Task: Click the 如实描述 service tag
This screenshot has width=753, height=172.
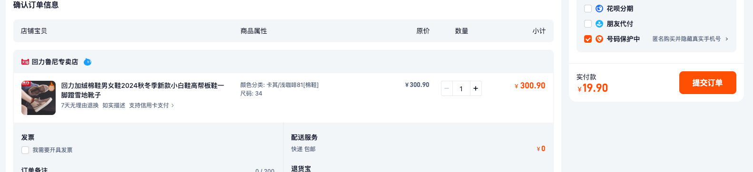Action: (114, 105)
